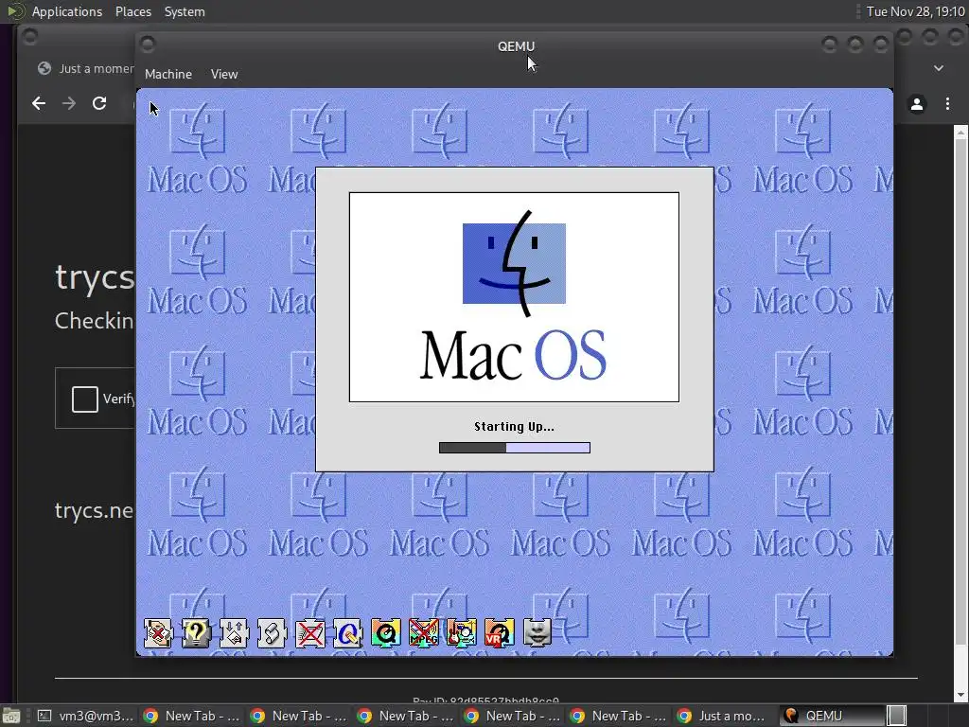Click the clock showing Tue Nov 28, 19:10
969x727 pixels.
pyautogui.click(x=915, y=11)
